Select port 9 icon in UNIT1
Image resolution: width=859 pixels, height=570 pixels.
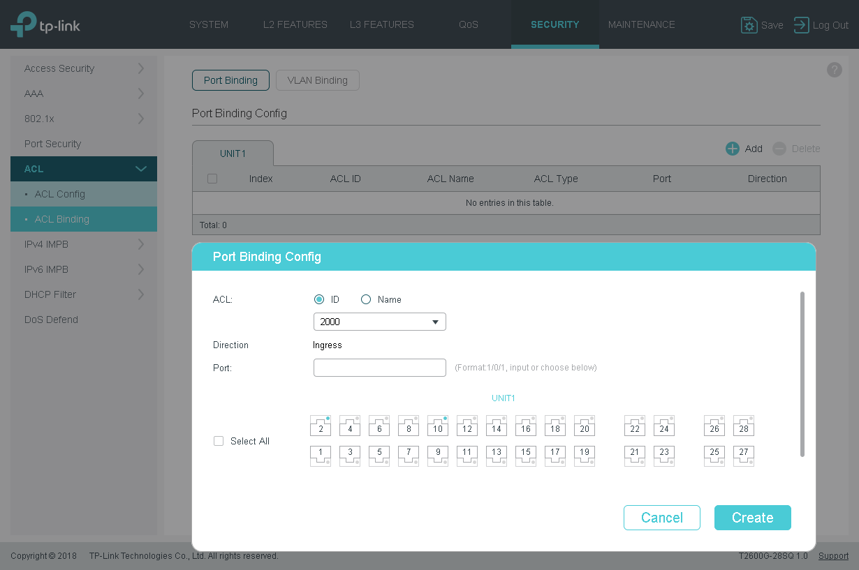pyautogui.click(x=438, y=456)
